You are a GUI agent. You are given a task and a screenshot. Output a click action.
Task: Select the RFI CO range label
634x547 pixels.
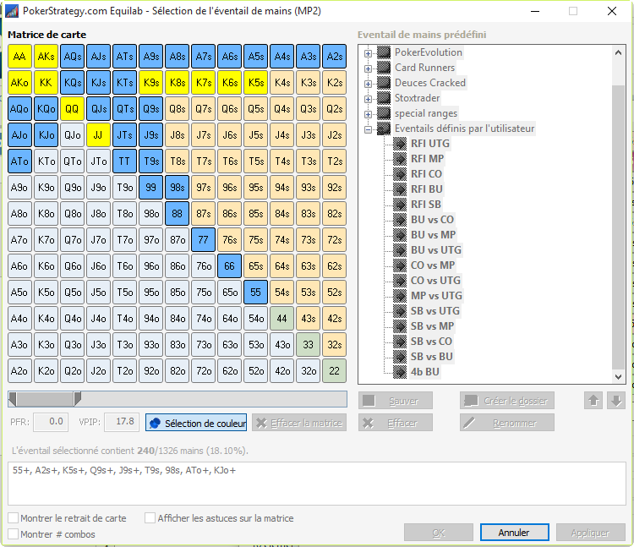(426, 174)
